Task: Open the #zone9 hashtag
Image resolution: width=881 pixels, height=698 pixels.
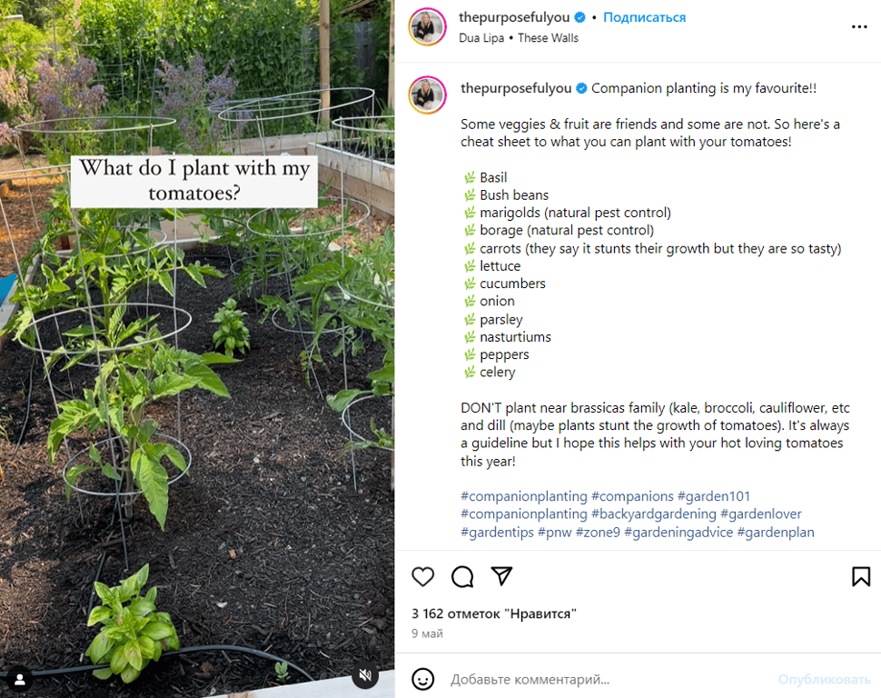Action: point(598,532)
